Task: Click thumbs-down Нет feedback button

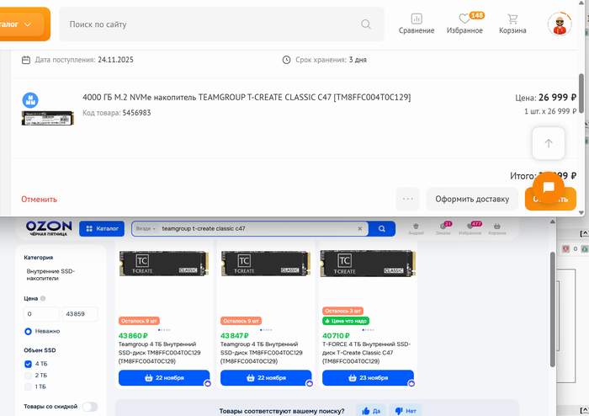Action: tap(406, 411)
